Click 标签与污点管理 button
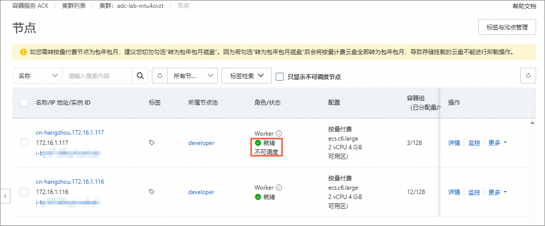545x226 pixels. 507,27
